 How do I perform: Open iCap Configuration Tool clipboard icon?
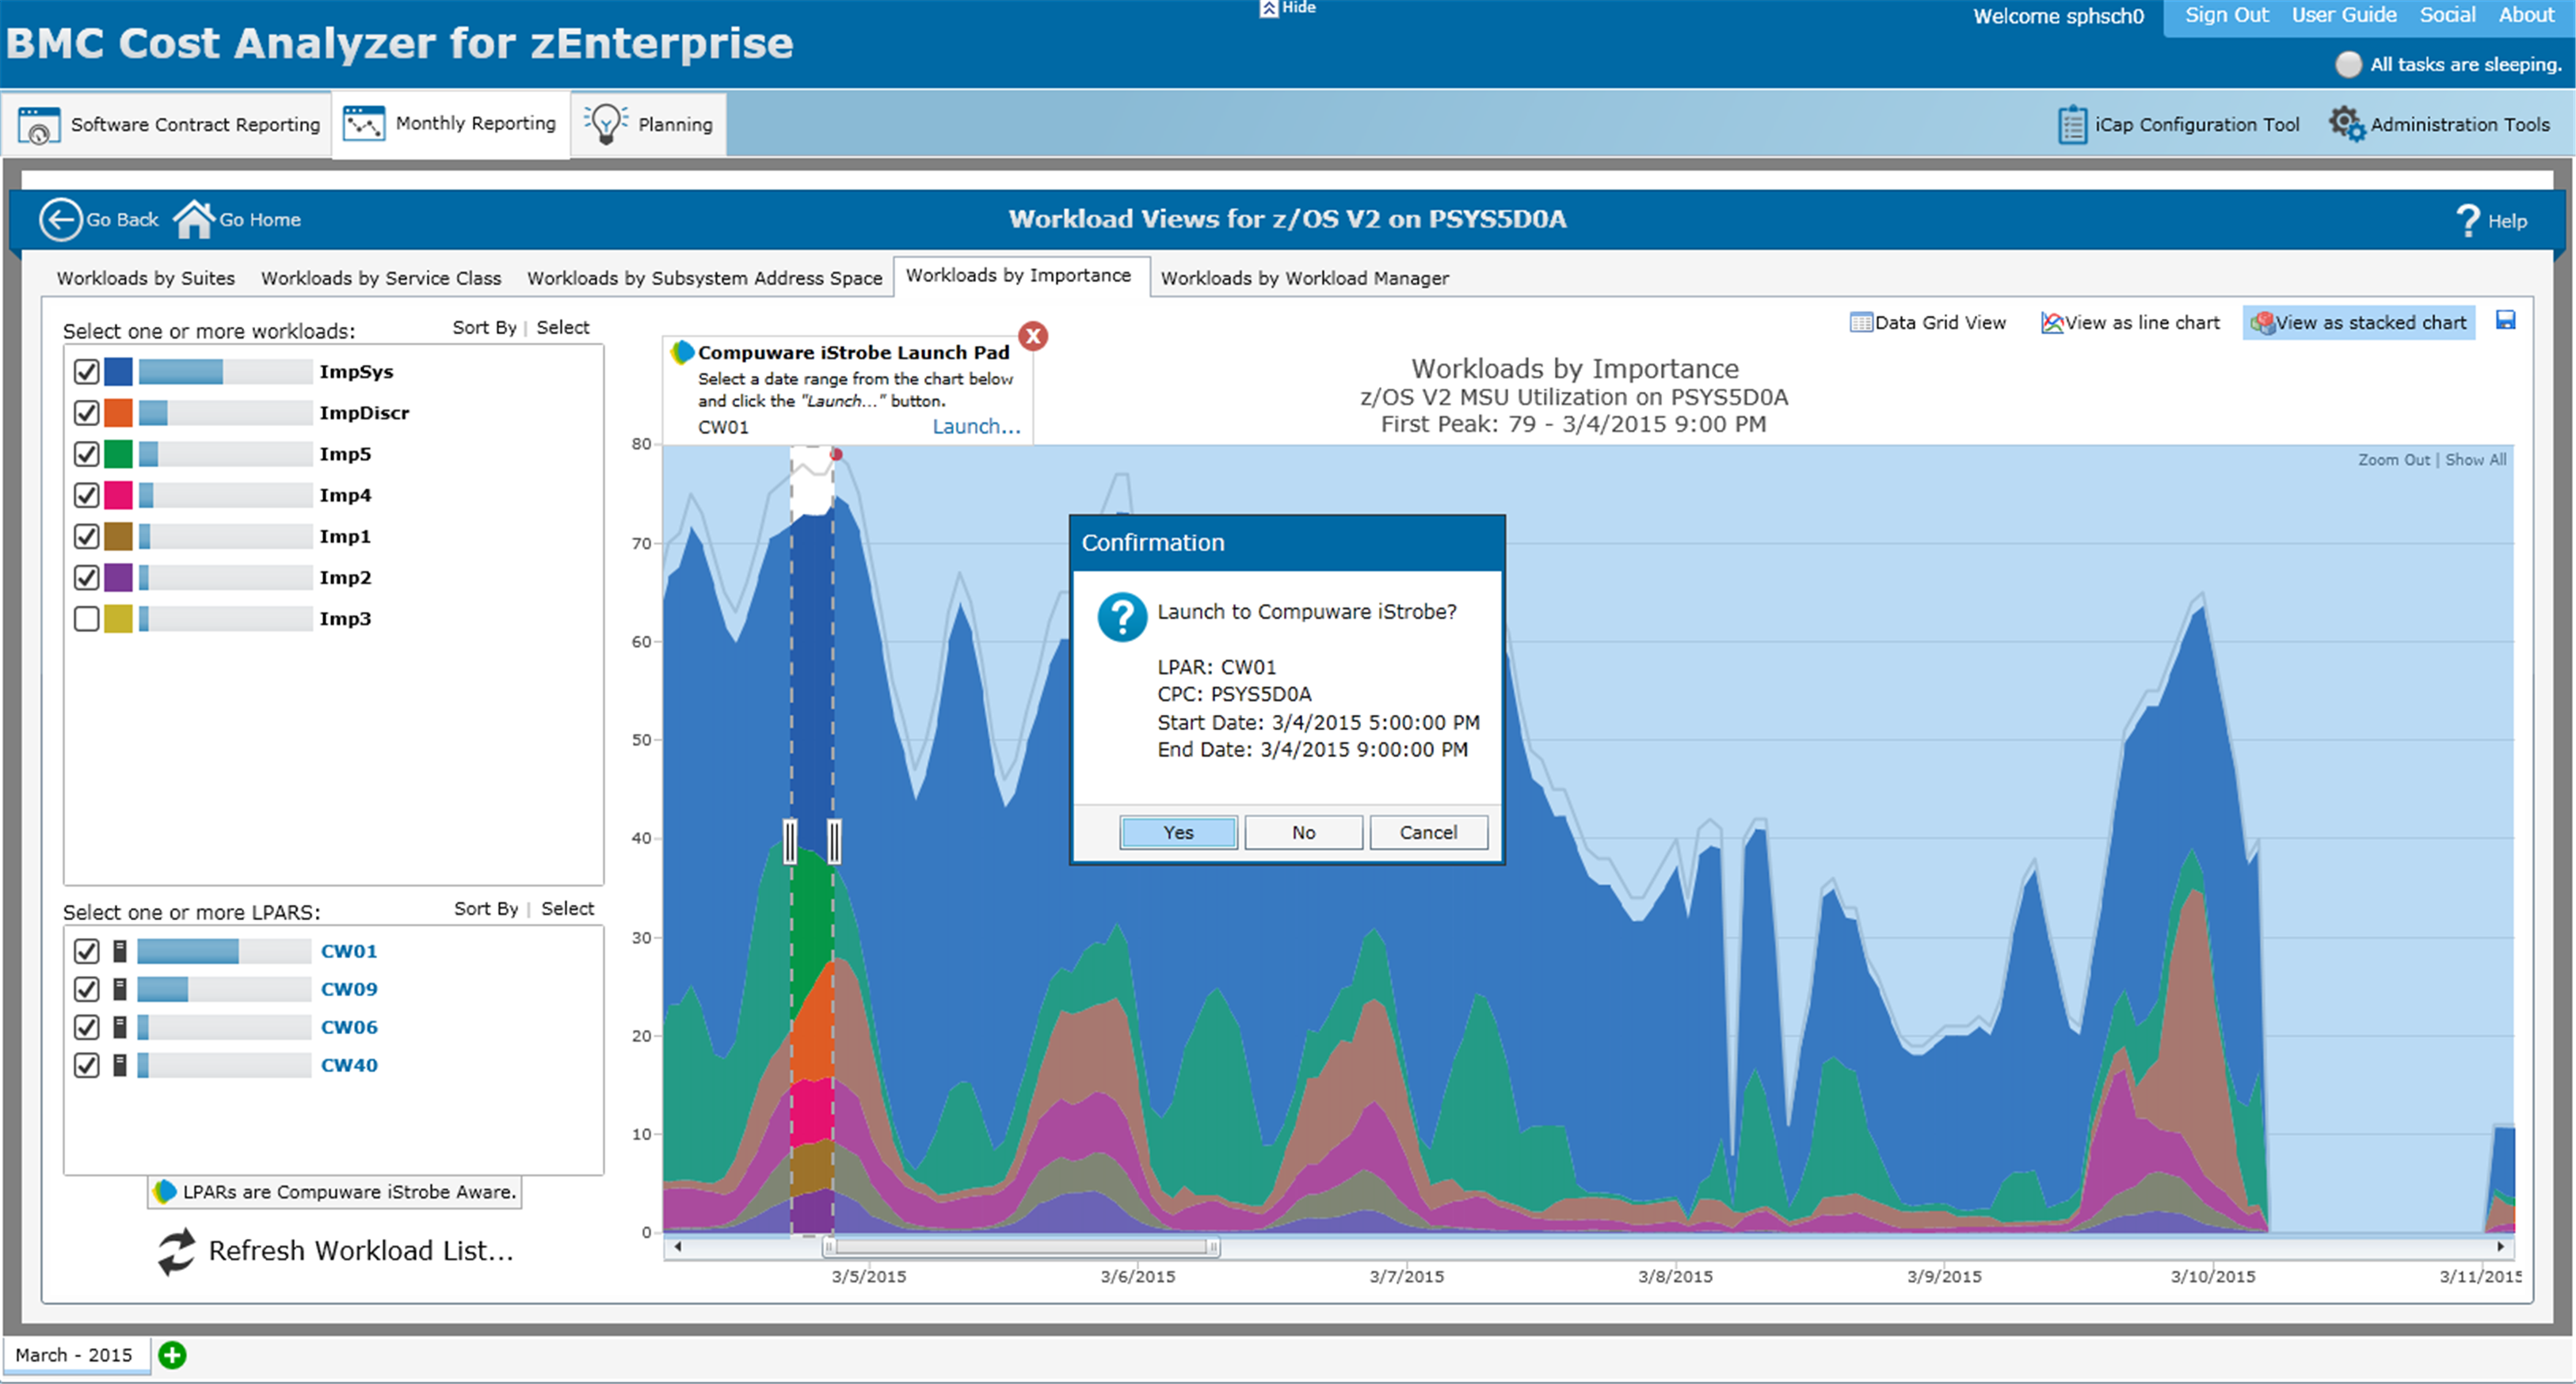(2072, 125)
